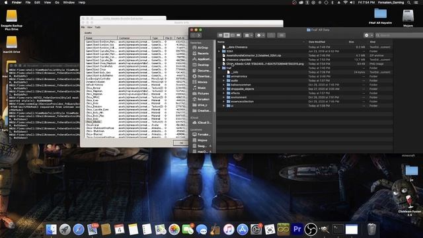Click Finder edit tags toolbar button

tap(281, 35)
